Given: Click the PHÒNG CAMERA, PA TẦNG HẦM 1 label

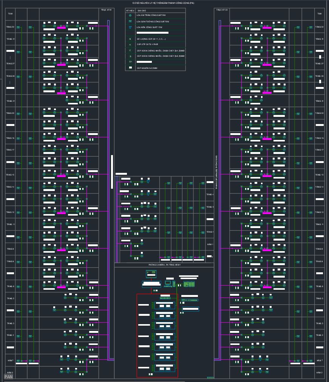Looking at the screenshot, I should pyautogui.click(x=164, y=265).
